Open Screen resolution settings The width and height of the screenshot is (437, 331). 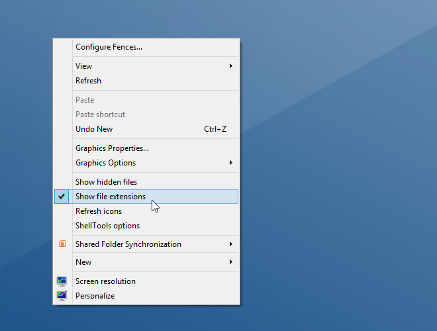146,281
